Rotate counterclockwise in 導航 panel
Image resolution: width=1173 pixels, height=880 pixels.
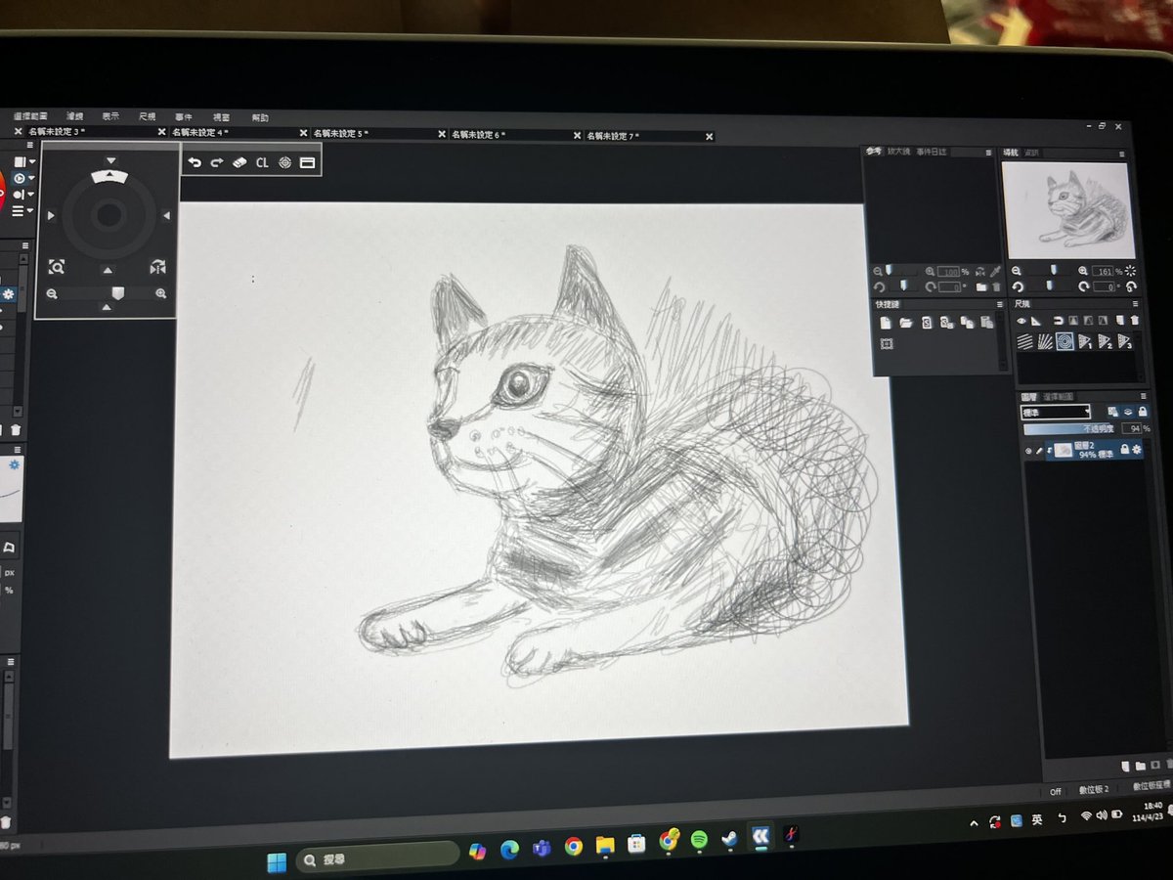[x=1018, y=286]
